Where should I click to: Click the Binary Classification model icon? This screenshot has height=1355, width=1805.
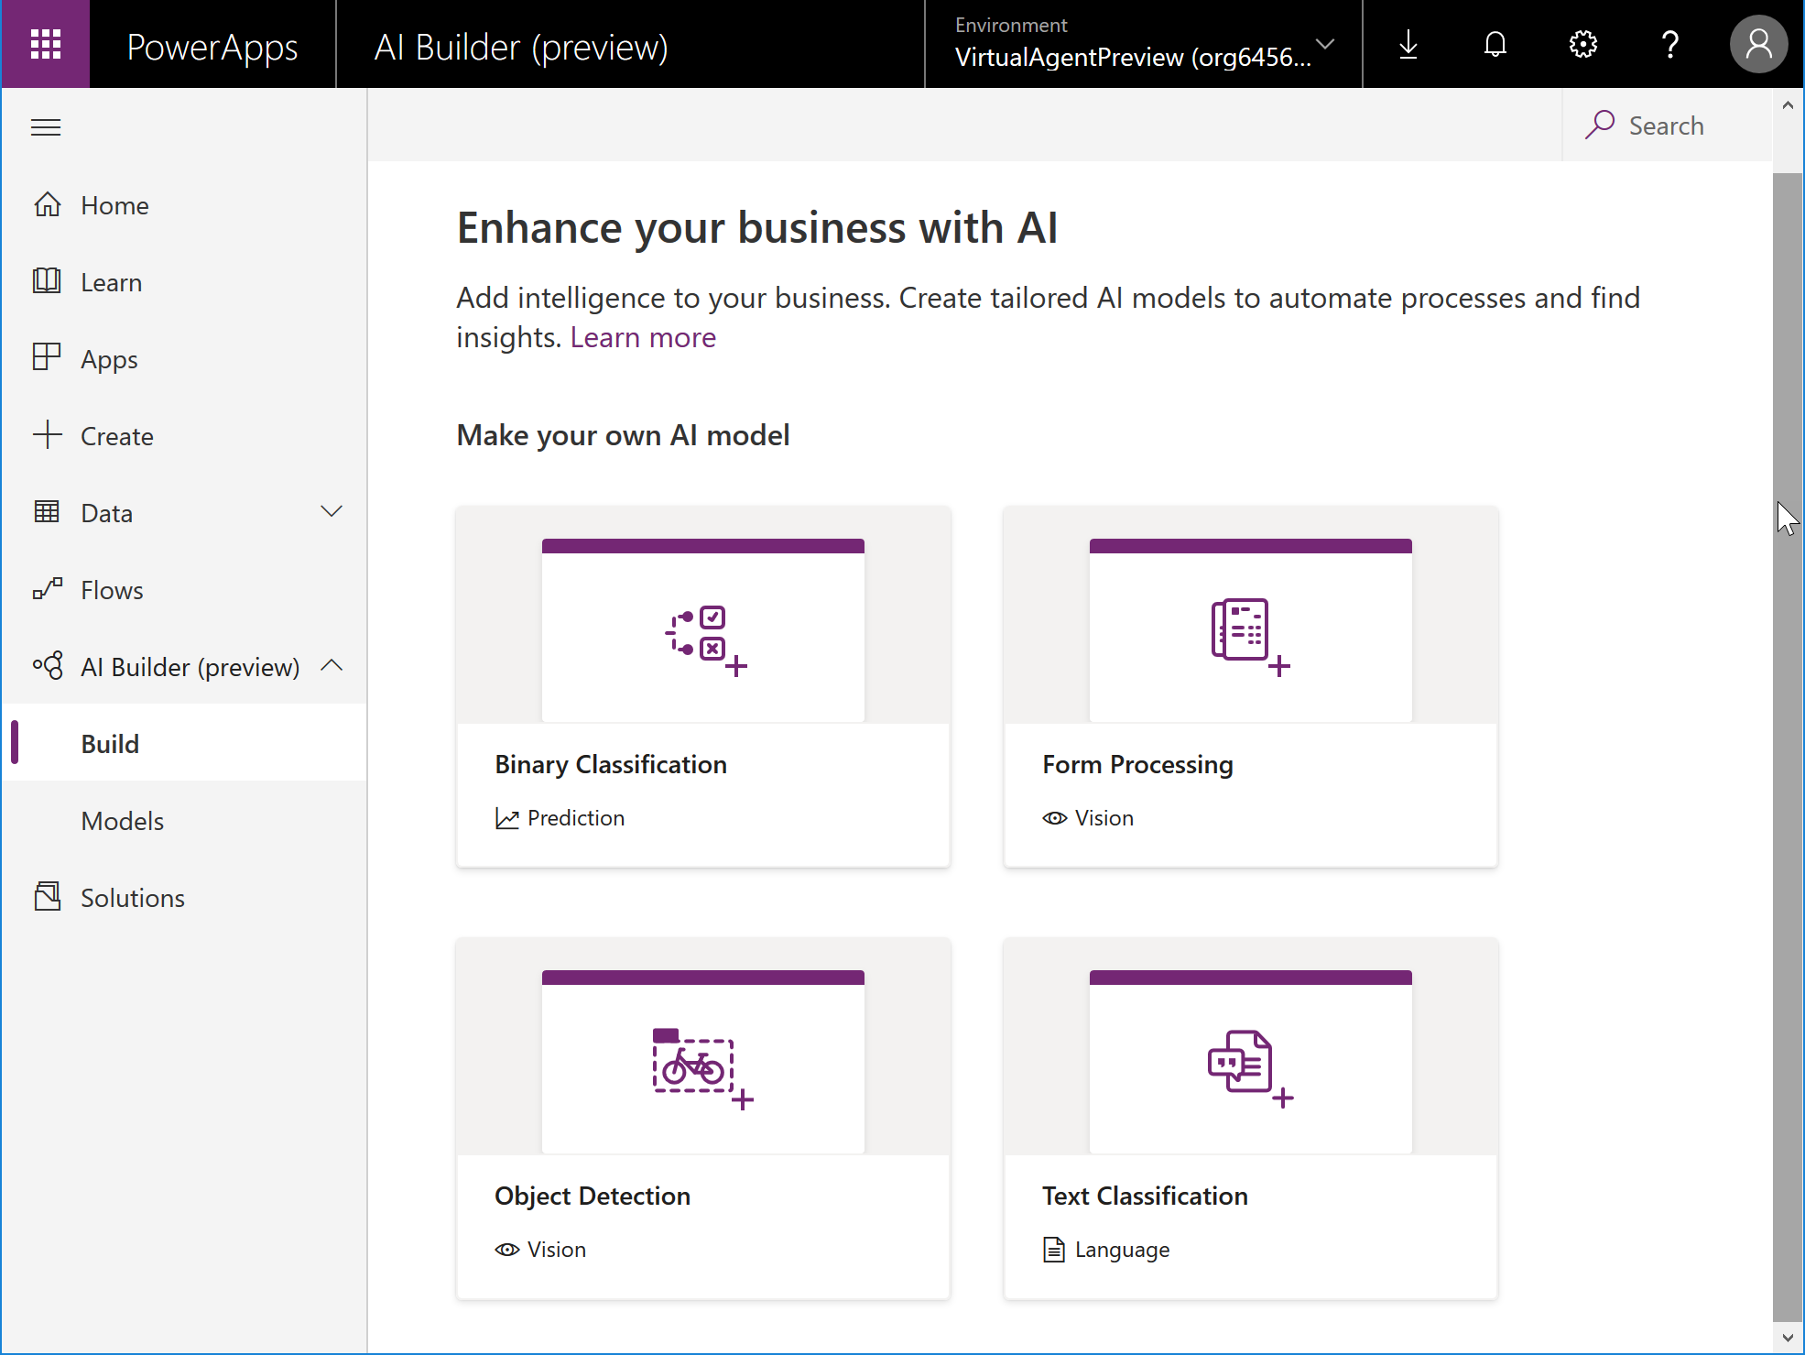point(706,640)
